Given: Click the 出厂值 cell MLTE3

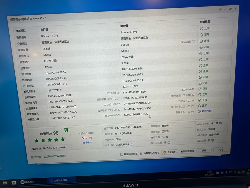Looking at the screenshot, I should click(47, 55).
